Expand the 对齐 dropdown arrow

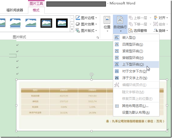point(167,18)
